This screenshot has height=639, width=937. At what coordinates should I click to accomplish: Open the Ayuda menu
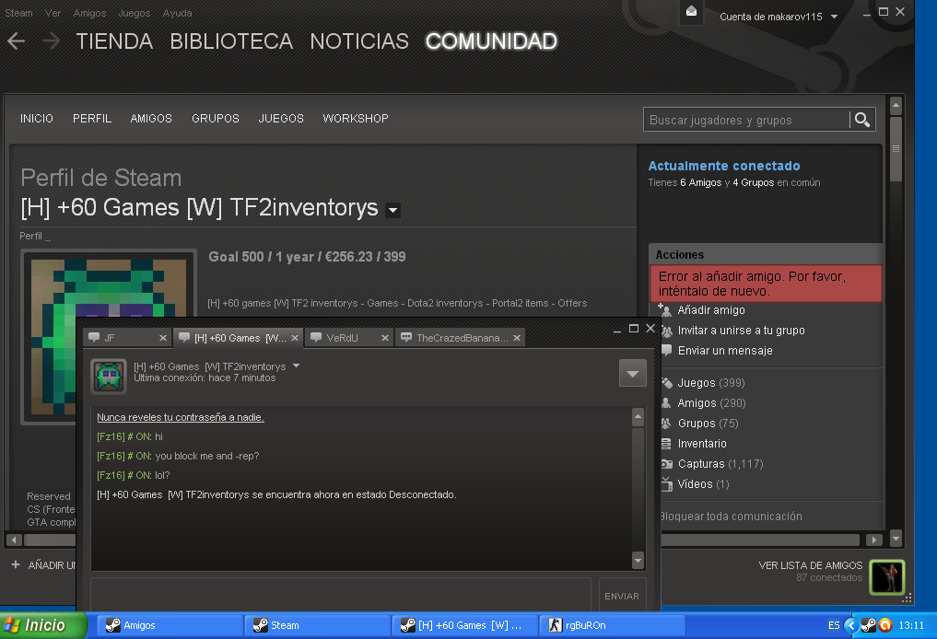(178, 13)
